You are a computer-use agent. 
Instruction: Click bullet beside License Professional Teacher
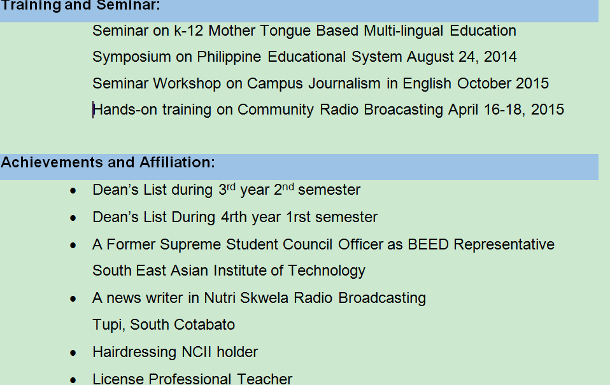pyautogui.click(x=74, y=380)
